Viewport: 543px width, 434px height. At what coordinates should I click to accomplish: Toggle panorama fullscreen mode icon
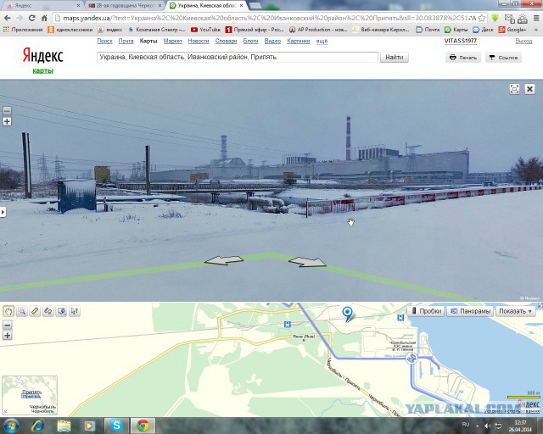tap(514, 89)
